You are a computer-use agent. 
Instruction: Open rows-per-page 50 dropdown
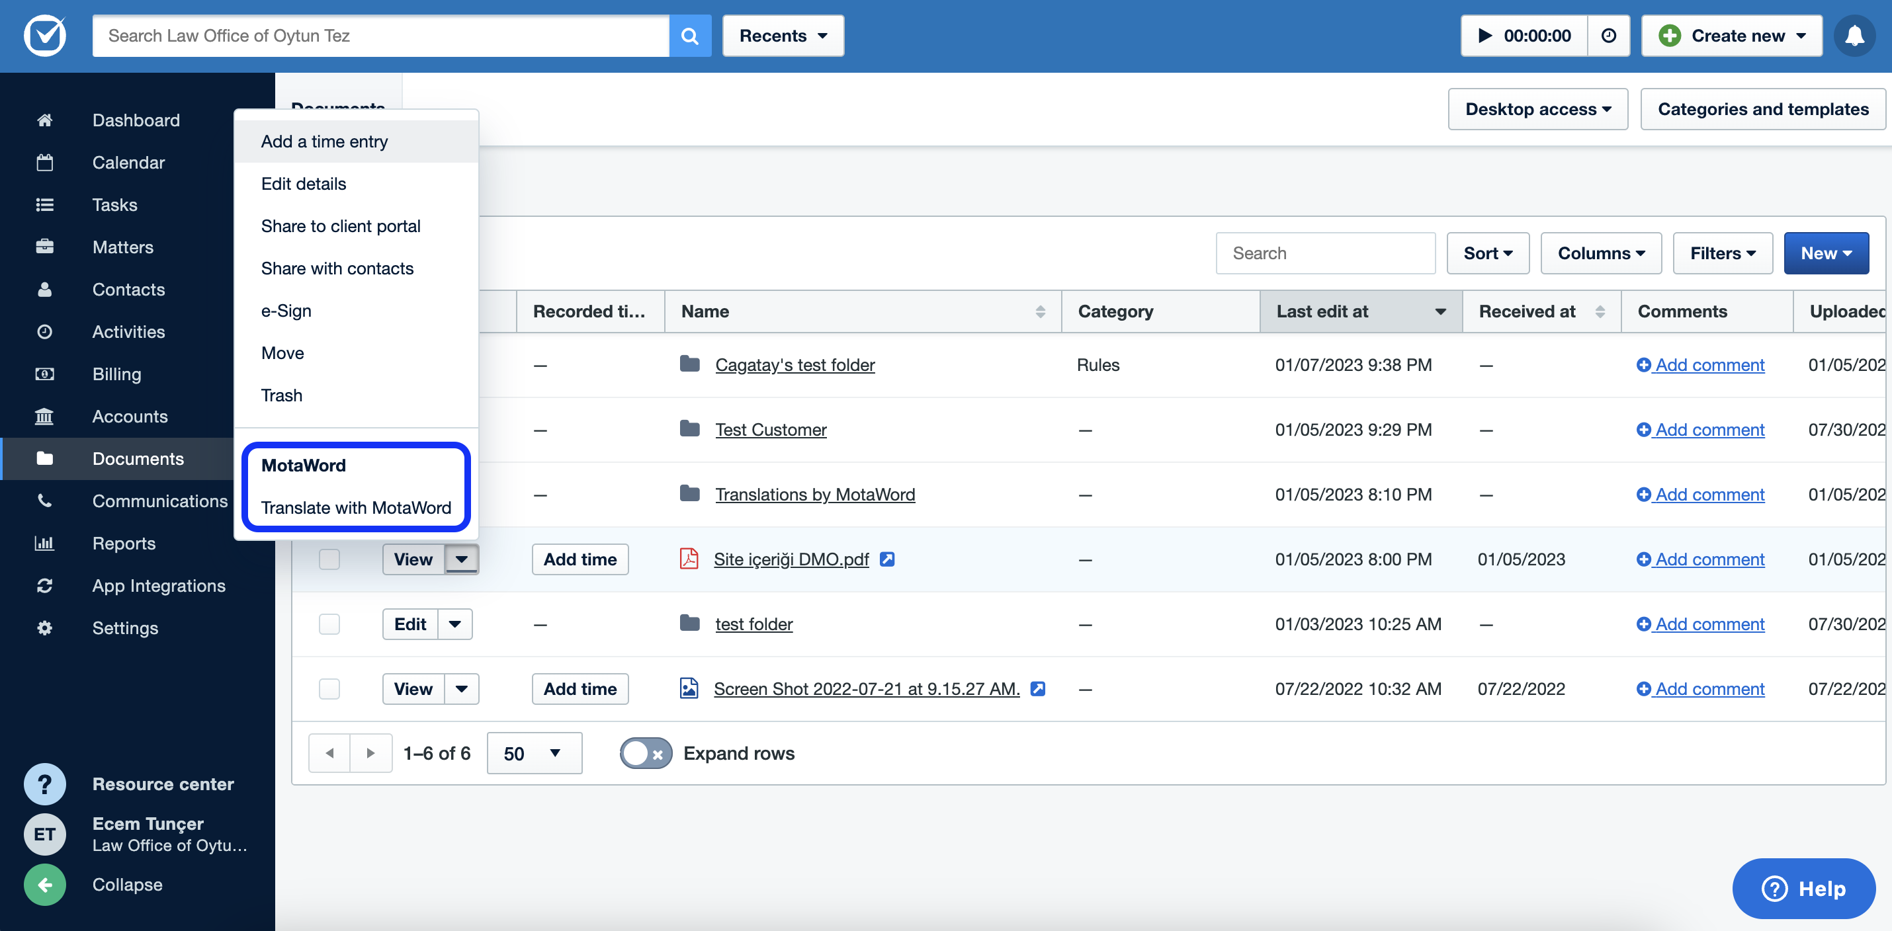(x=533, y=753)
